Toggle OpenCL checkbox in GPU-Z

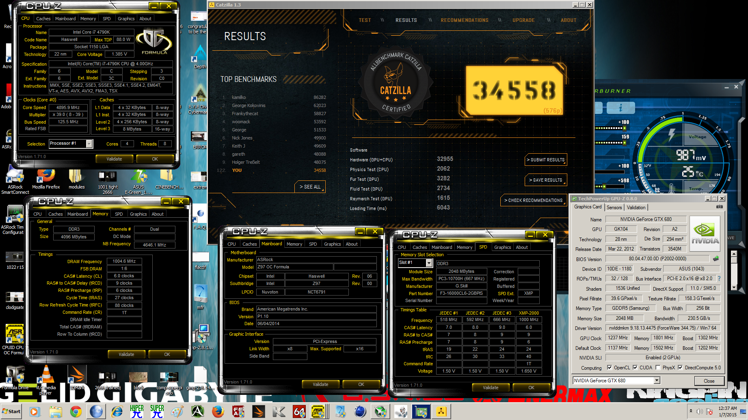pos(610,368)
